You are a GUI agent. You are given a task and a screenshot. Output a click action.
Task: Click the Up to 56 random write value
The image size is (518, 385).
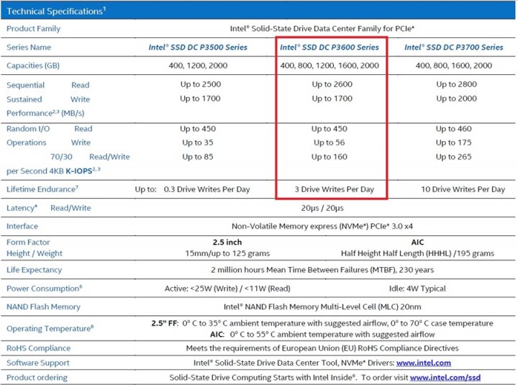(329, 142)
